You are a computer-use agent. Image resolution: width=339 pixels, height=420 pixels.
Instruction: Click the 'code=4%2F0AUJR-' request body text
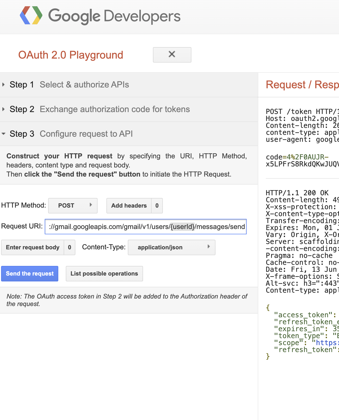[x=297, y=157]
